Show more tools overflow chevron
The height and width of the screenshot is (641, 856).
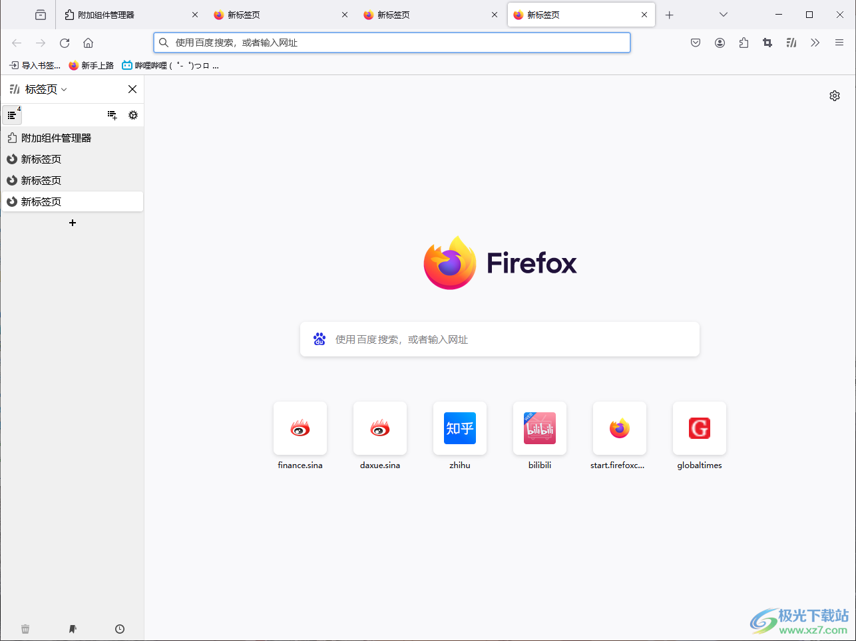coord(815,43)
